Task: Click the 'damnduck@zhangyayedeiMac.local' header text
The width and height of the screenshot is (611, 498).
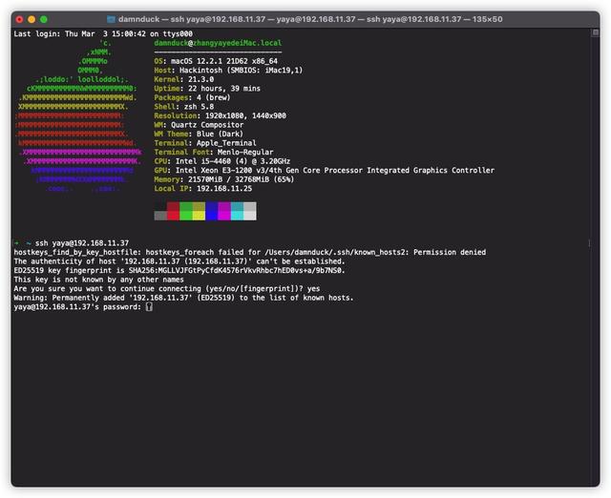Action: [218, 43]
